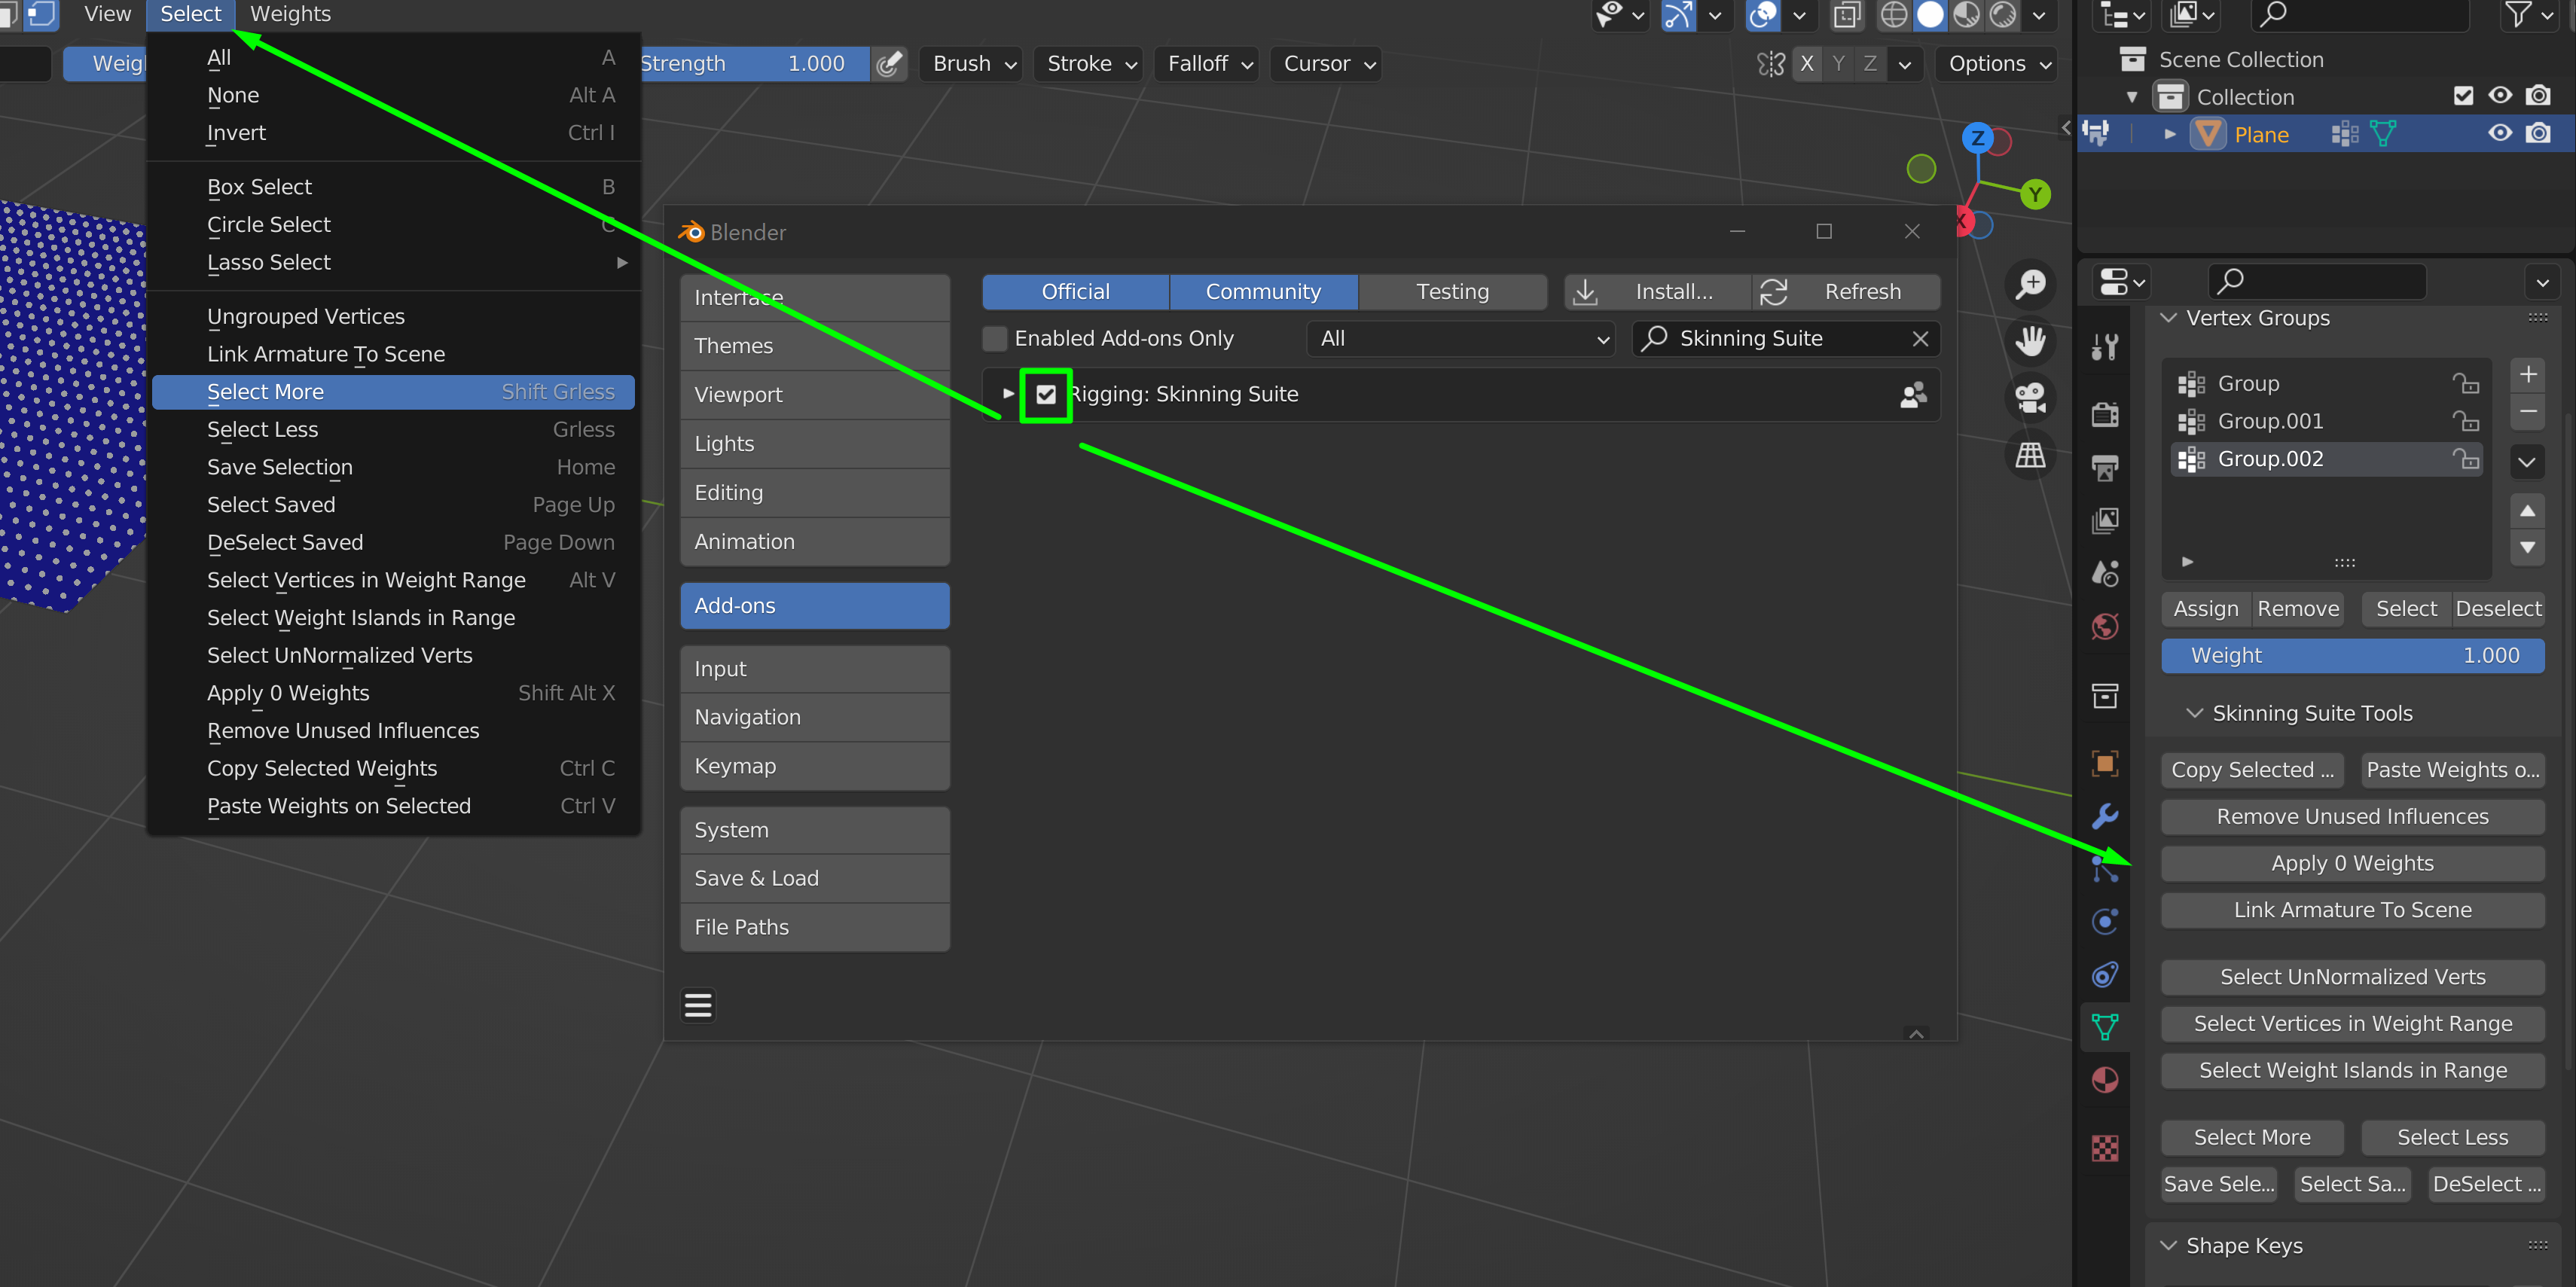Viewport: 2576px width, 1287px height.
Task: Open the Brush dropdown
Action: pyautogui.click(x=973, y=64)
